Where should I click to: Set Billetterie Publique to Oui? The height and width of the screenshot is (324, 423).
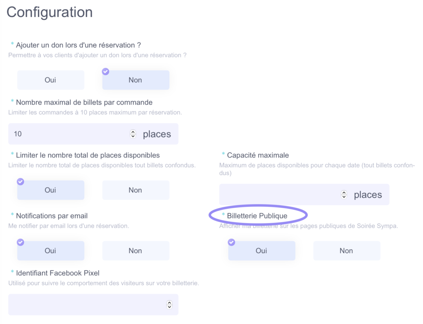261,251
